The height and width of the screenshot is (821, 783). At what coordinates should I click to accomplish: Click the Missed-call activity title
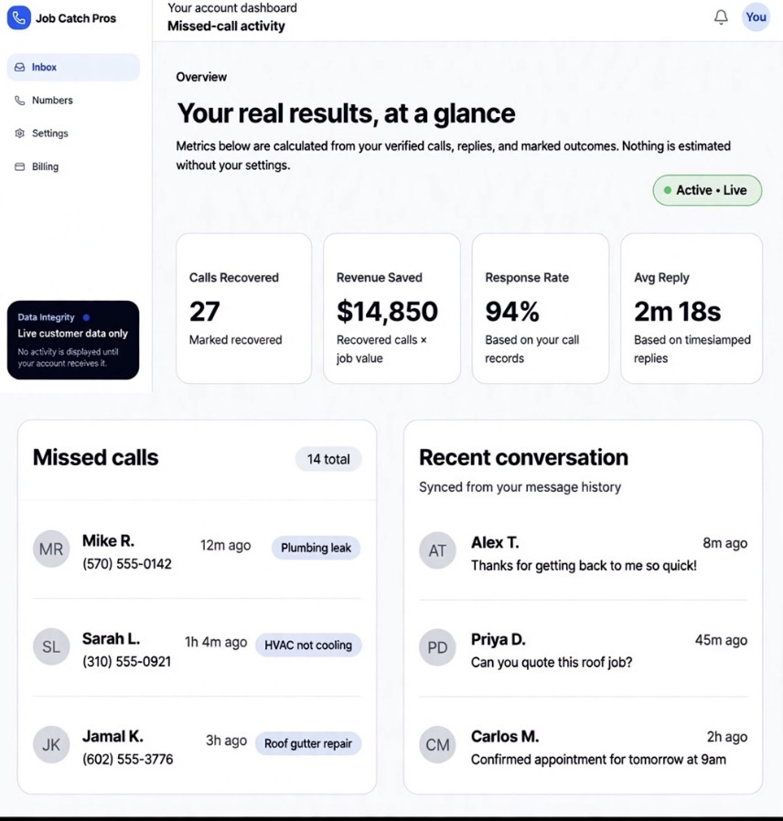pos(226,26)
